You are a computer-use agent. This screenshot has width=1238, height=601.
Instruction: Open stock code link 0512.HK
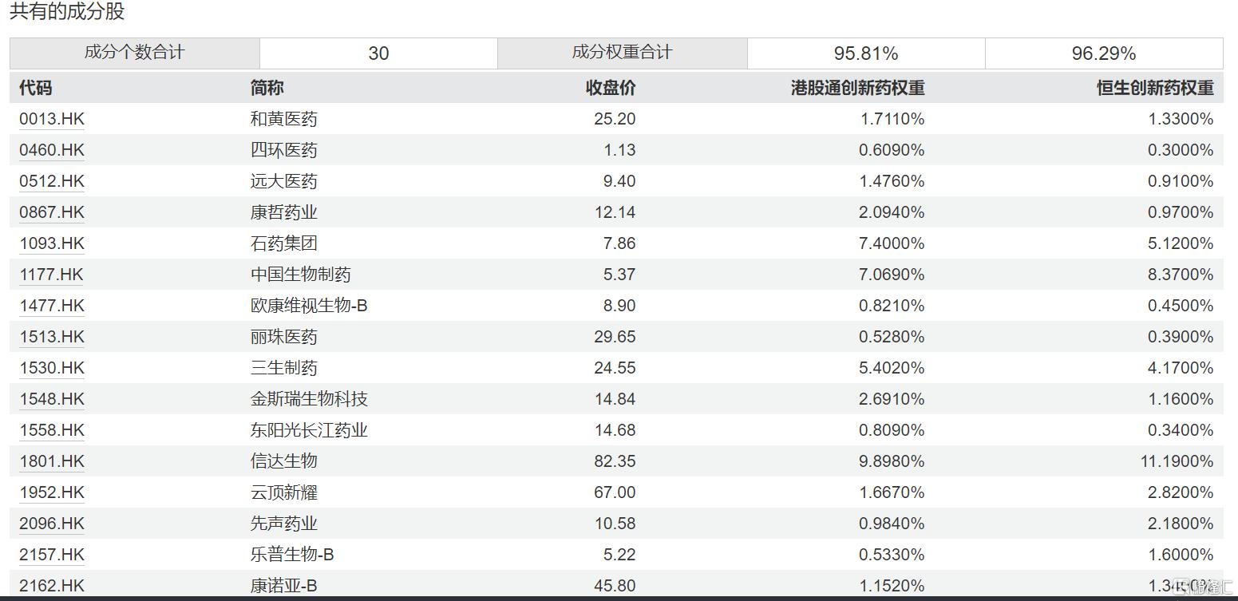click(52, 181)
